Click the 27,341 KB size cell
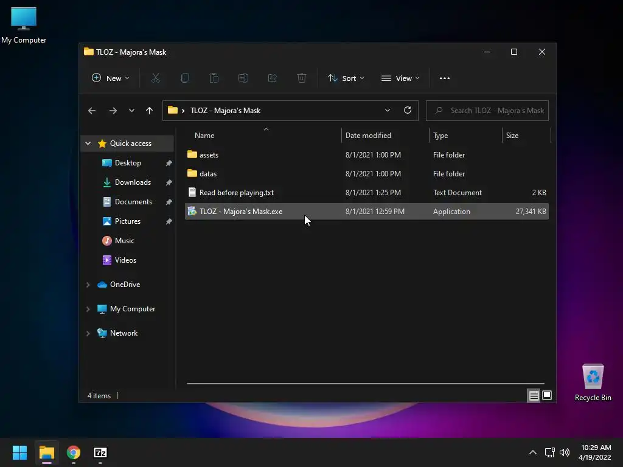This screenshot has width=623, height=467. [x=531, y=212]
